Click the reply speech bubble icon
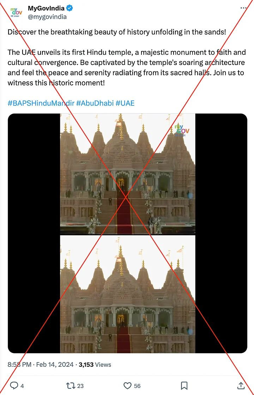 (x=14, y=386)
